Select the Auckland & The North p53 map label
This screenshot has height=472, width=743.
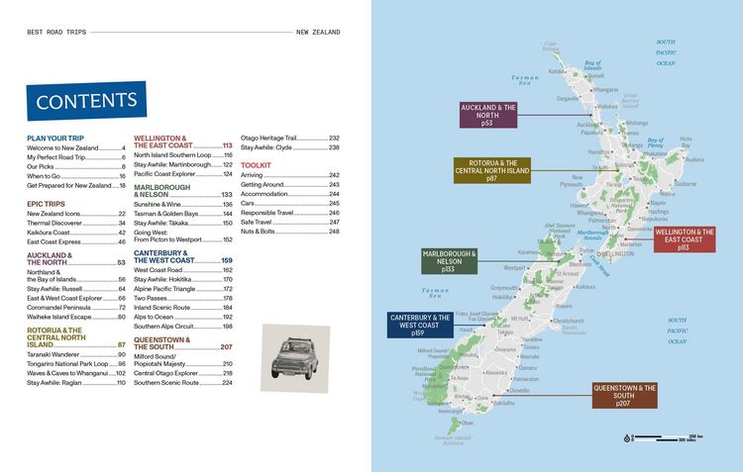click(x=488, y=115)
